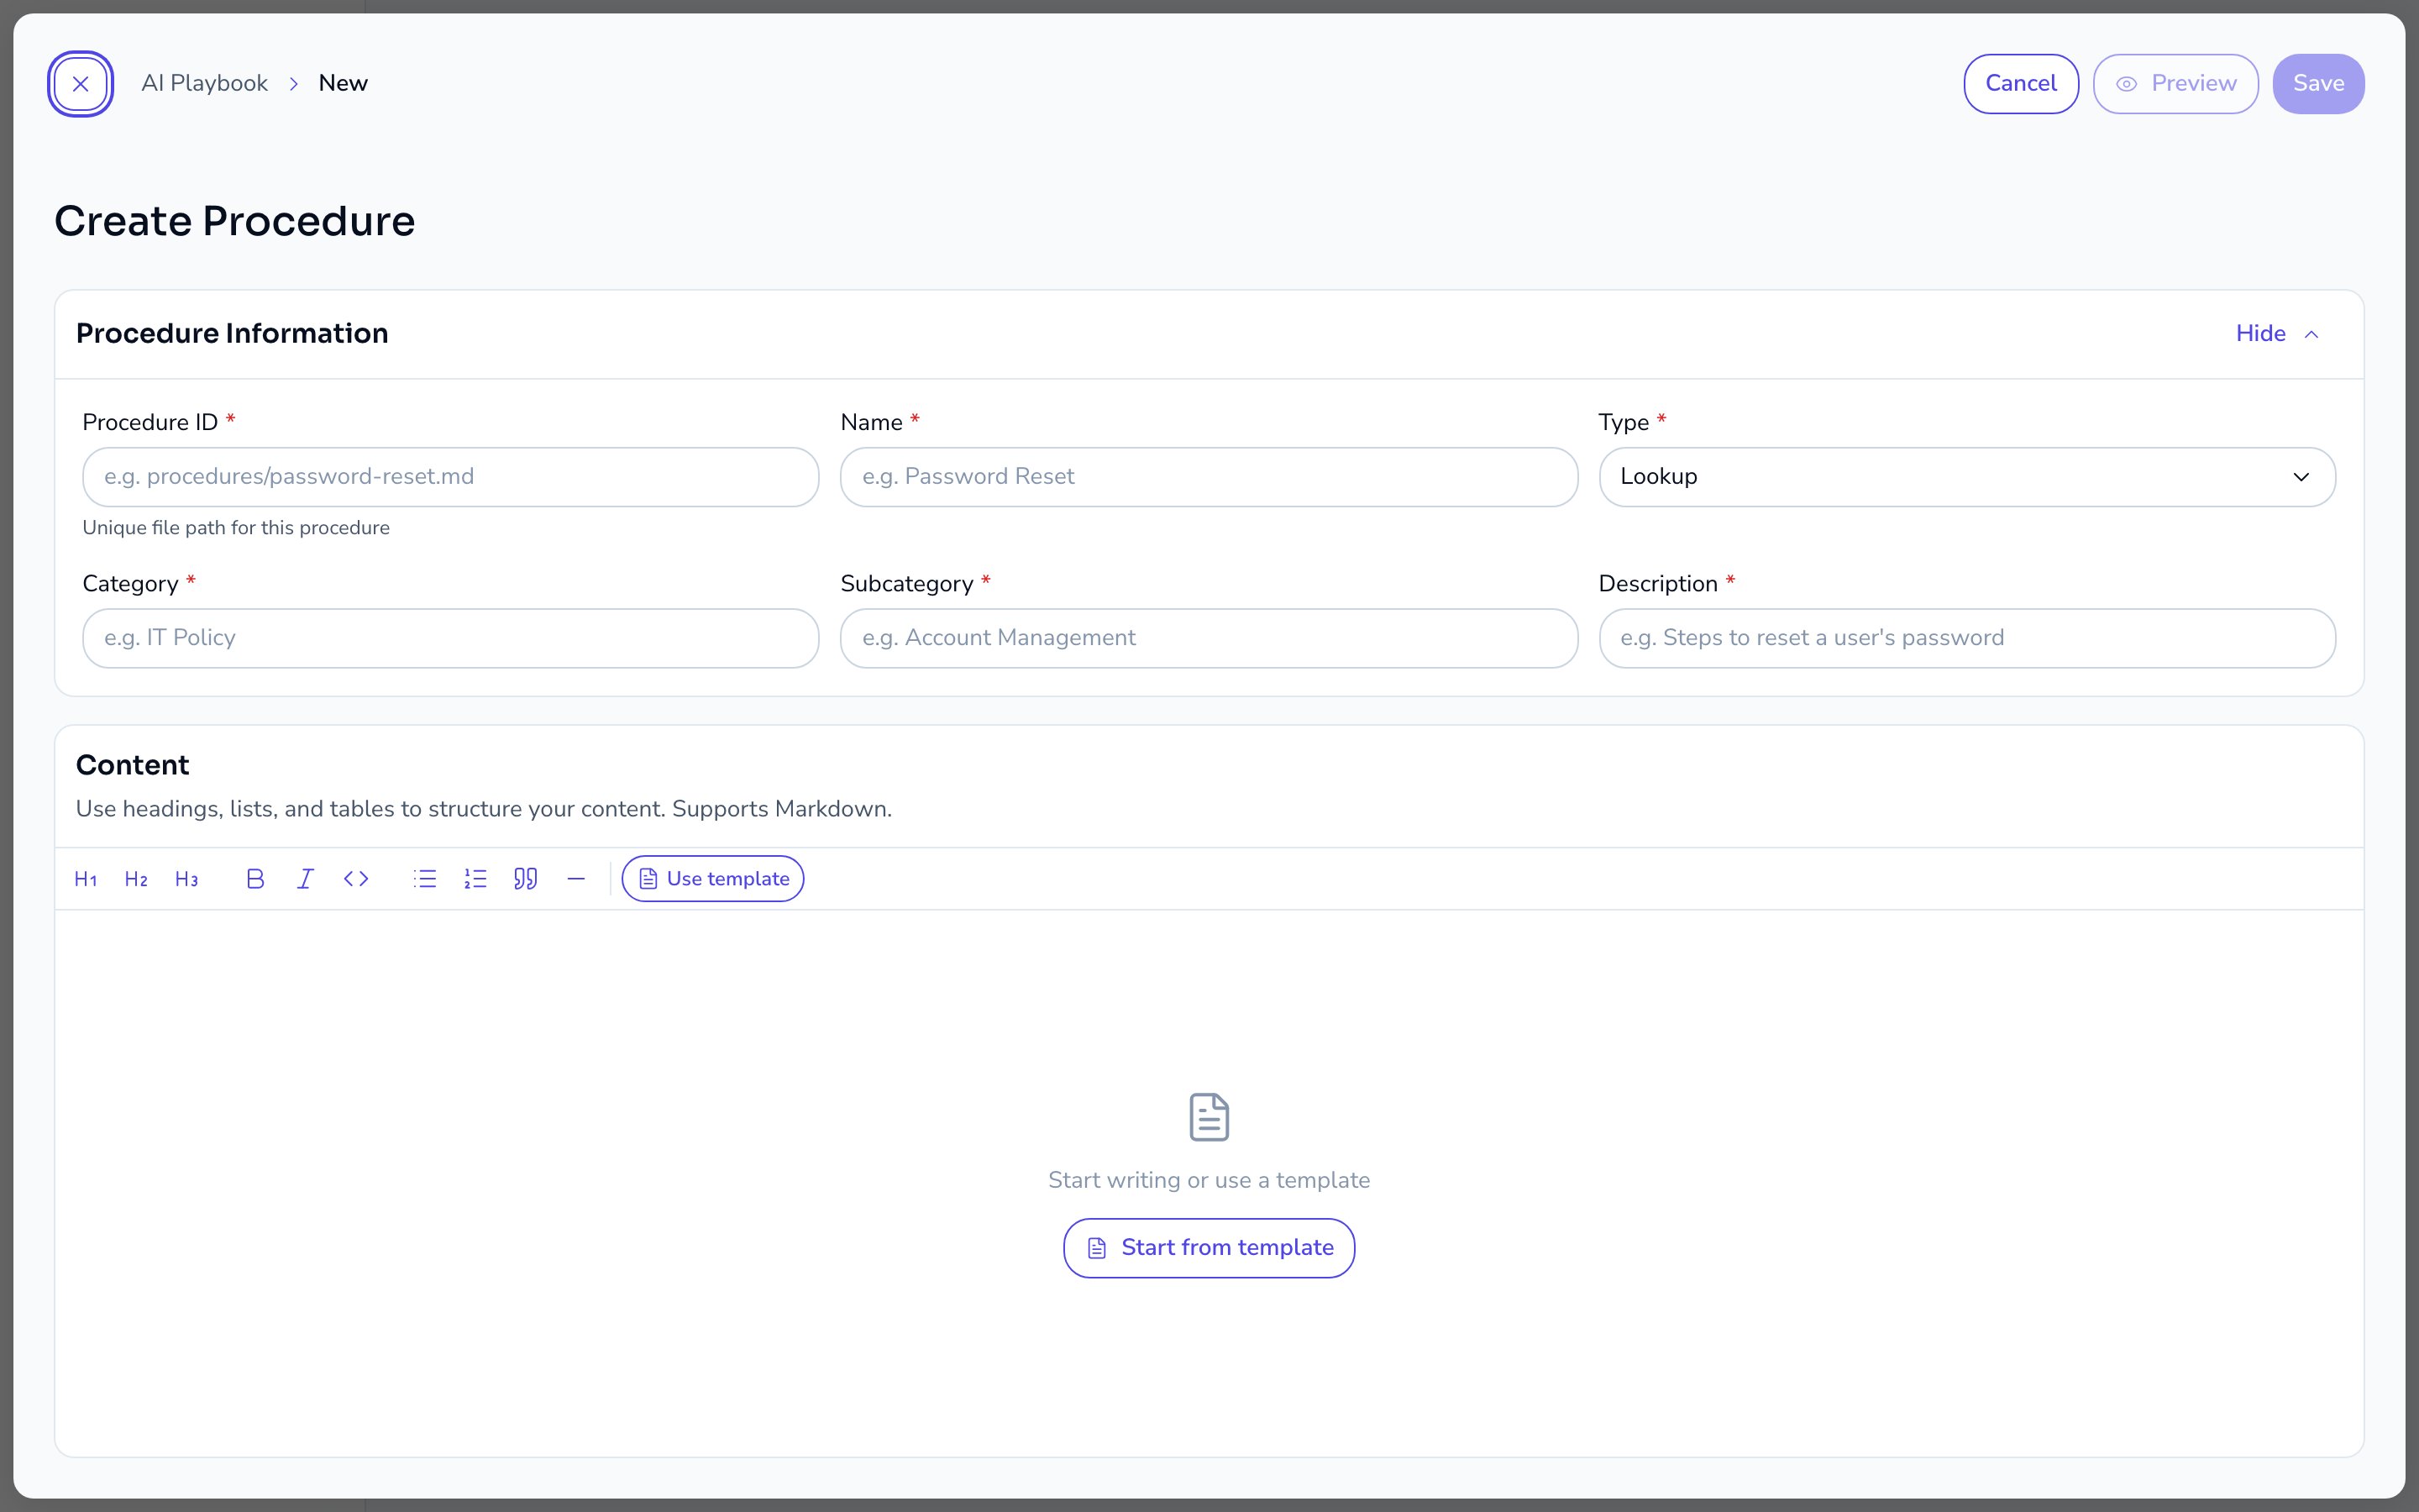Click the Preview button
Viewport: 2419px width, 1512px height.
tap(2175, 84)
